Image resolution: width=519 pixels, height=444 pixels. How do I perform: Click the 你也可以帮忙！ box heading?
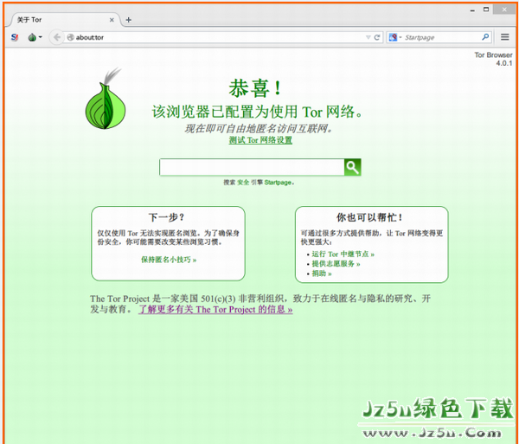coord(369,217)
